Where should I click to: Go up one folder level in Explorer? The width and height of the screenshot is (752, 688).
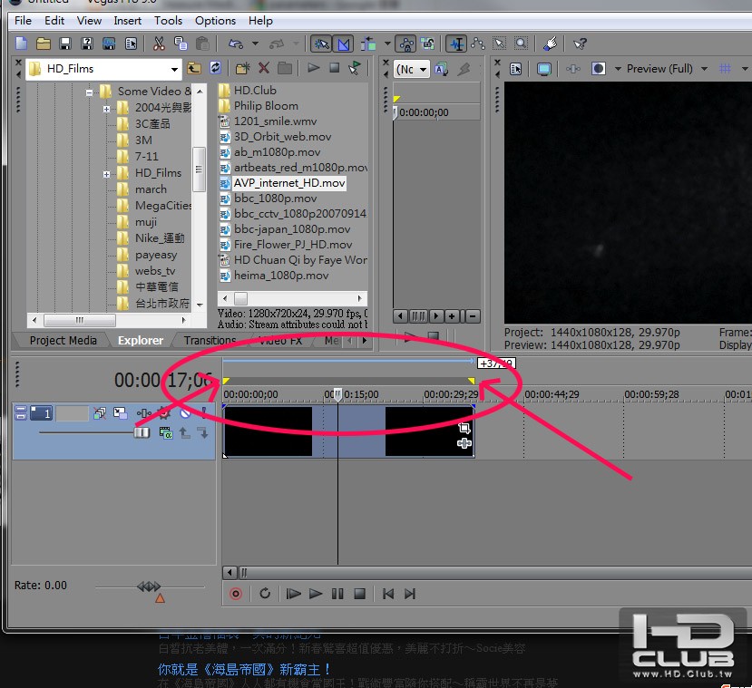[x=194, y=69]
